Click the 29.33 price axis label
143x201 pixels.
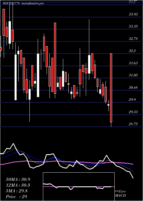coord(133,112)
